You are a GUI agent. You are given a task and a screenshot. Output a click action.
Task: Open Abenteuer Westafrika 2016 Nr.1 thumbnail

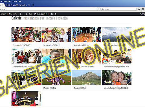(x=26, y=56)
